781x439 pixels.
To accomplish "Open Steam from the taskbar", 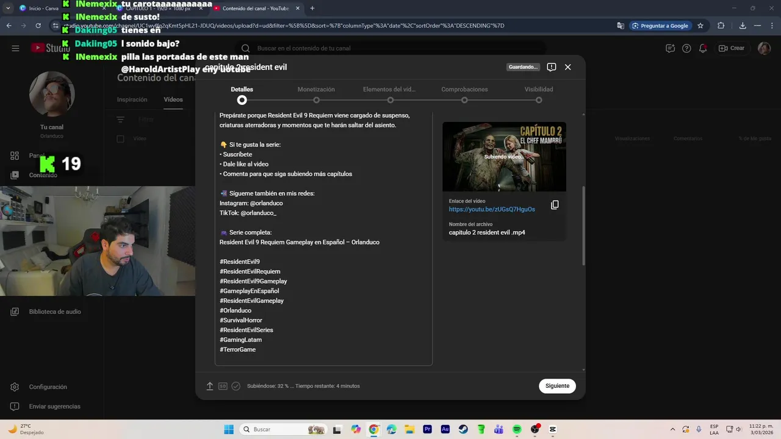I will pyautogui.click(x=463, y=429).
